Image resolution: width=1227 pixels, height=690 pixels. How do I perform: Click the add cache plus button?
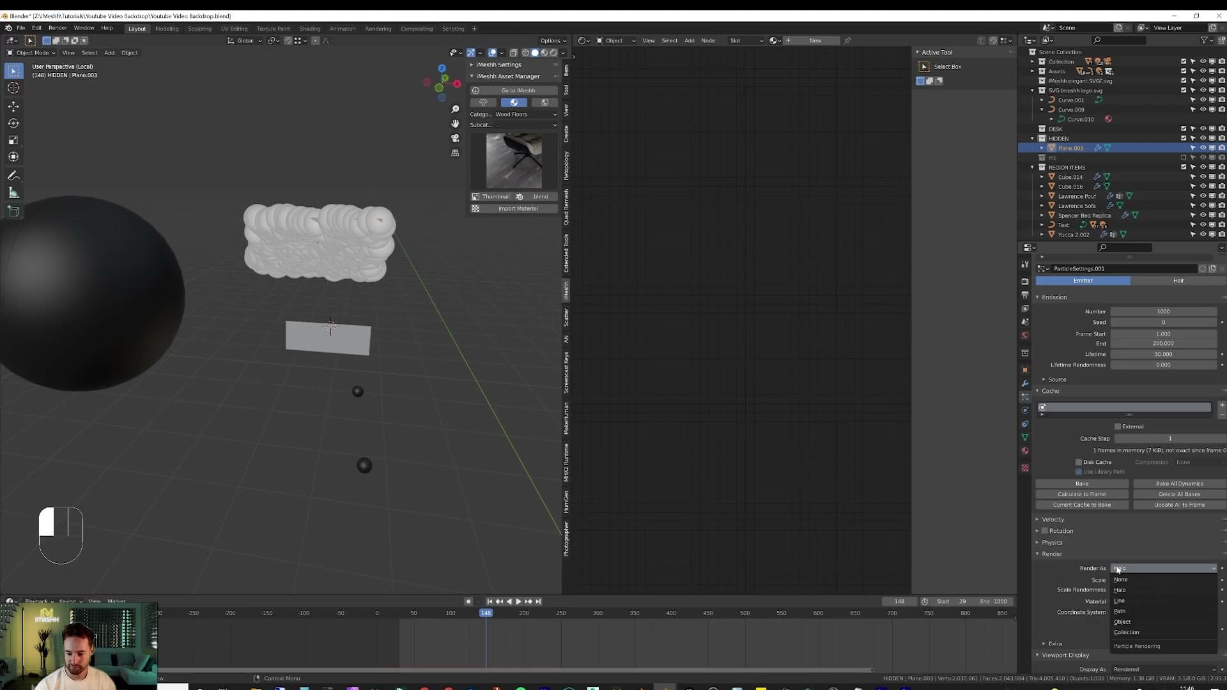pos(1221,405)
